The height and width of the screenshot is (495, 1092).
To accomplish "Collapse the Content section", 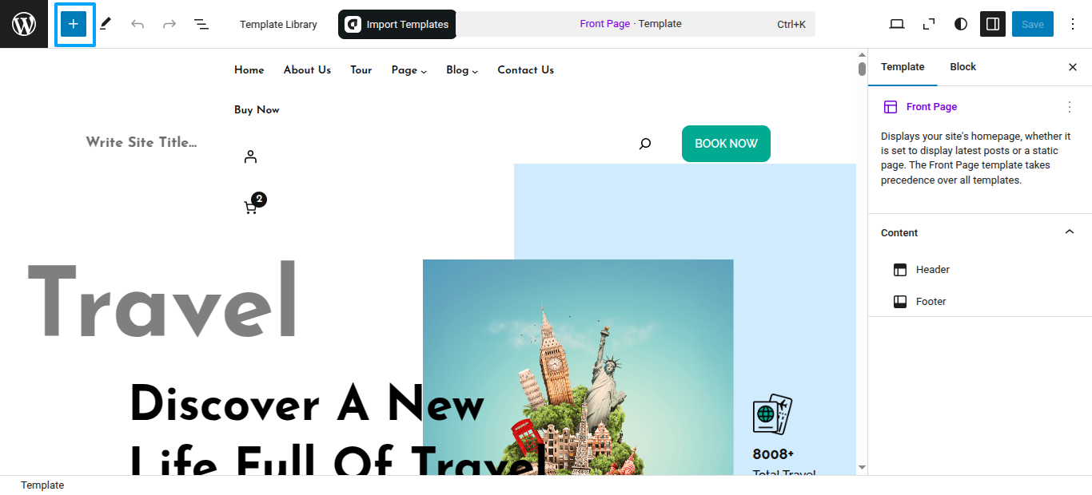I will (x=1070, y=232).
